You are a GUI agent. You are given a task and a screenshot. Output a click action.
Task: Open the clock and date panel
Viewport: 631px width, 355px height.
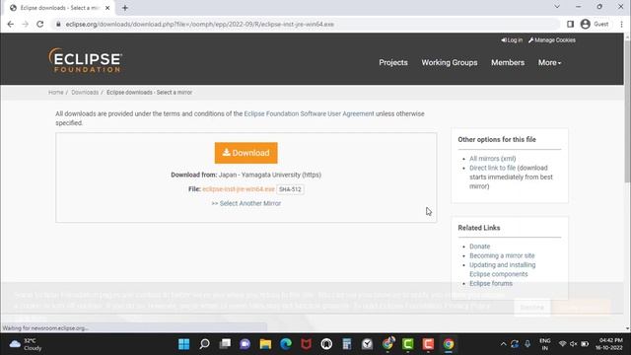(x=609, y=344)
